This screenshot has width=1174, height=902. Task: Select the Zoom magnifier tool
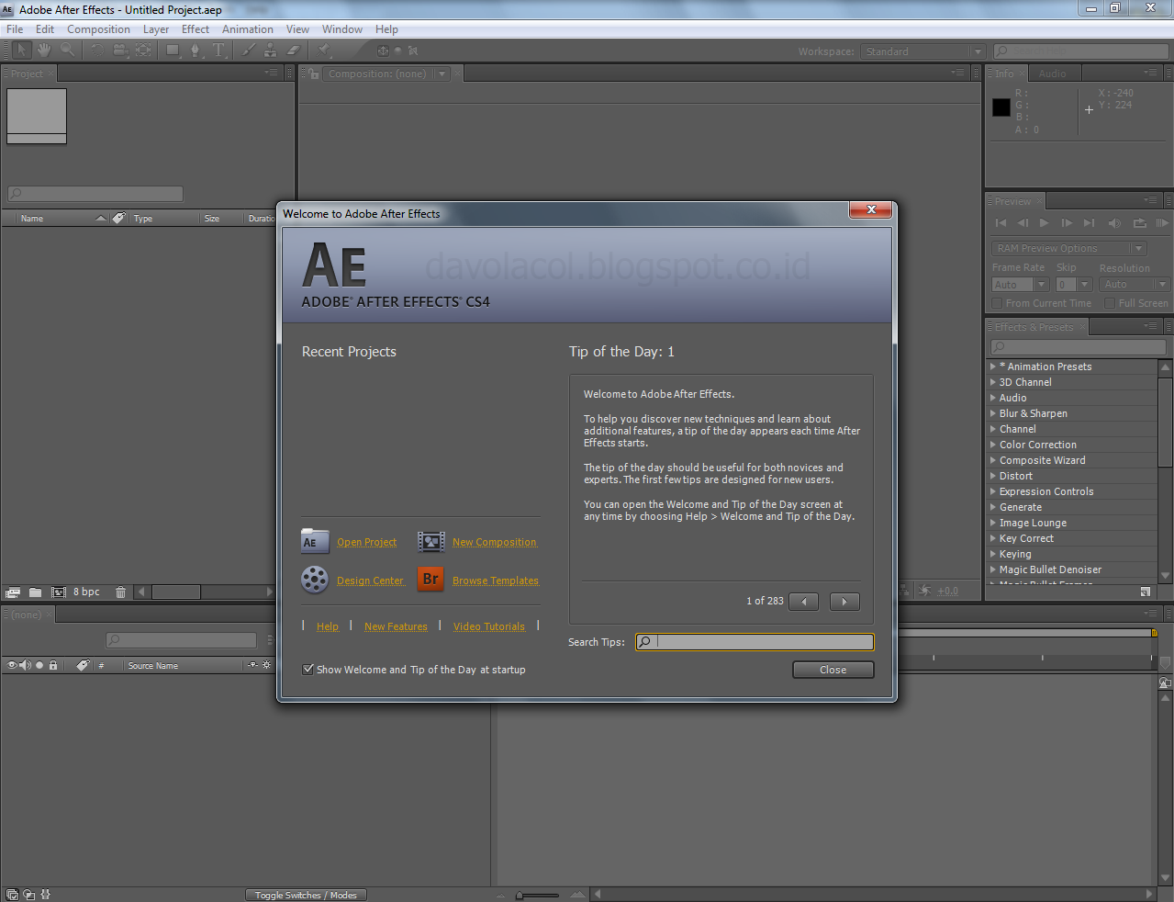(x=67, y=51)
